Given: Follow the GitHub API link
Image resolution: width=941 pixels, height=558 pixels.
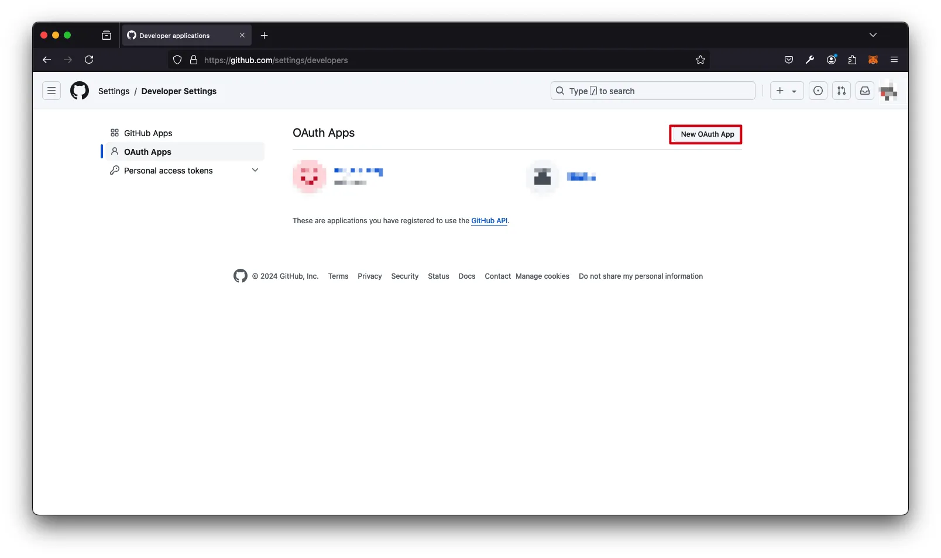Looking at the screenshot, I should coord(489,221).
